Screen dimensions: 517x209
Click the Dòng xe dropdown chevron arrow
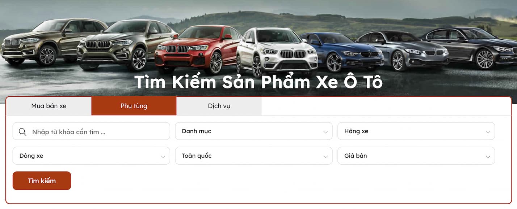(163, 157)
